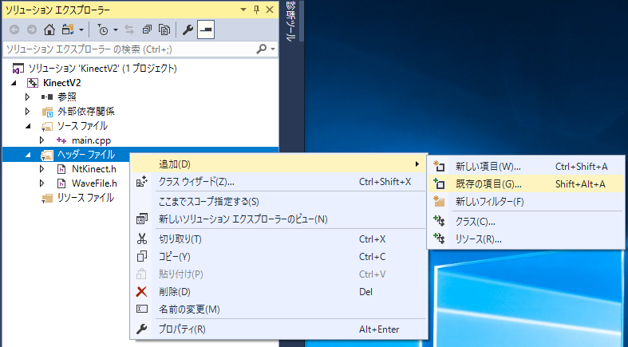Click the Solution Explorer search field

(128, 49)
